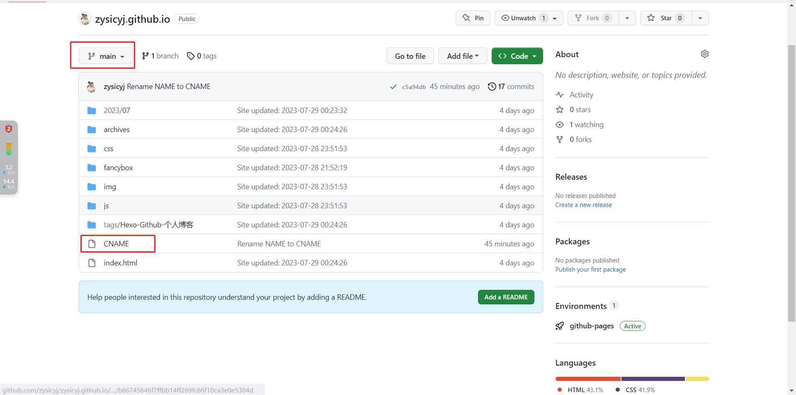796x395 pixels.
Task: Click the HTML segment of the languages bar
Action: 587,378
